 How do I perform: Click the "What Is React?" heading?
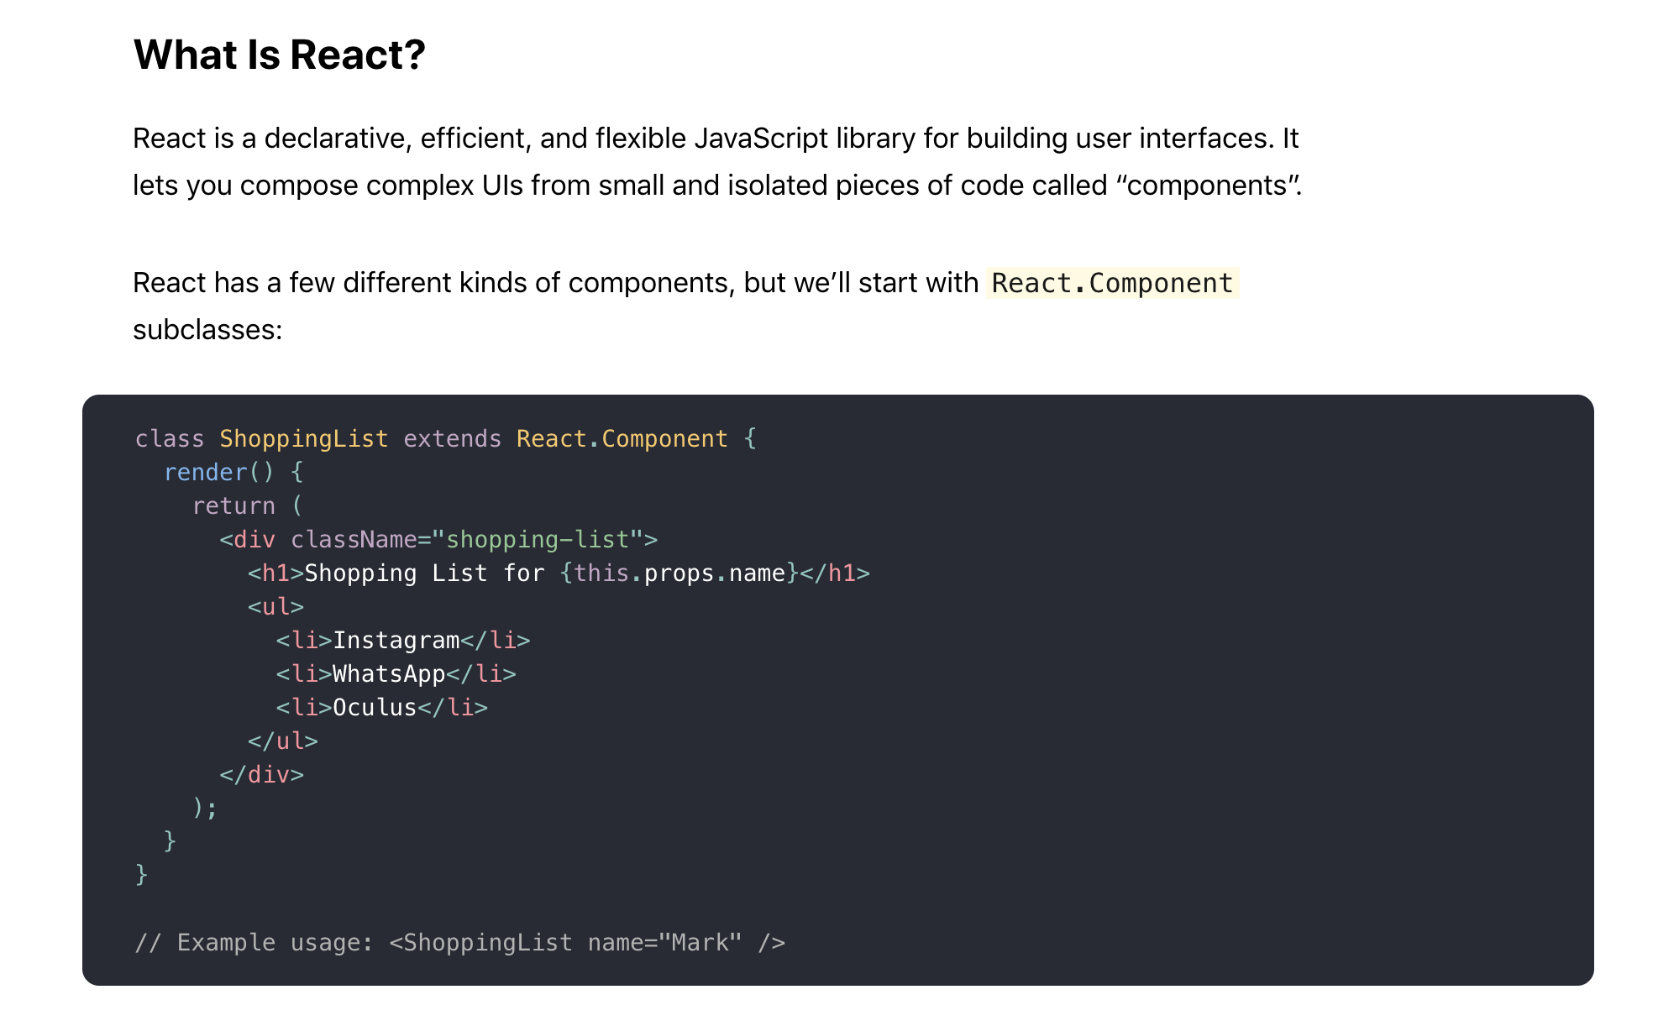point(279,55)
